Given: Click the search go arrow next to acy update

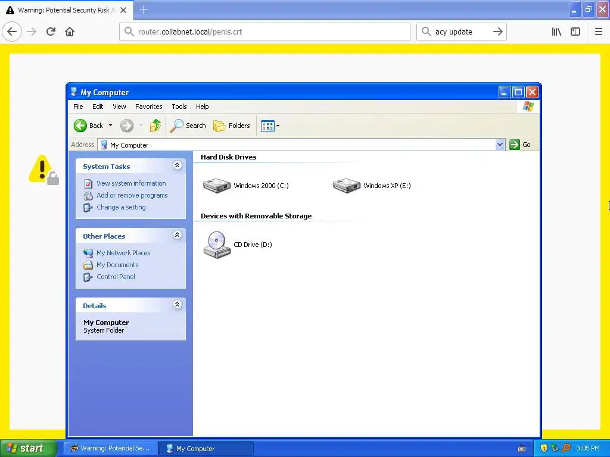Looking at the screenshot, I should 497,32.
